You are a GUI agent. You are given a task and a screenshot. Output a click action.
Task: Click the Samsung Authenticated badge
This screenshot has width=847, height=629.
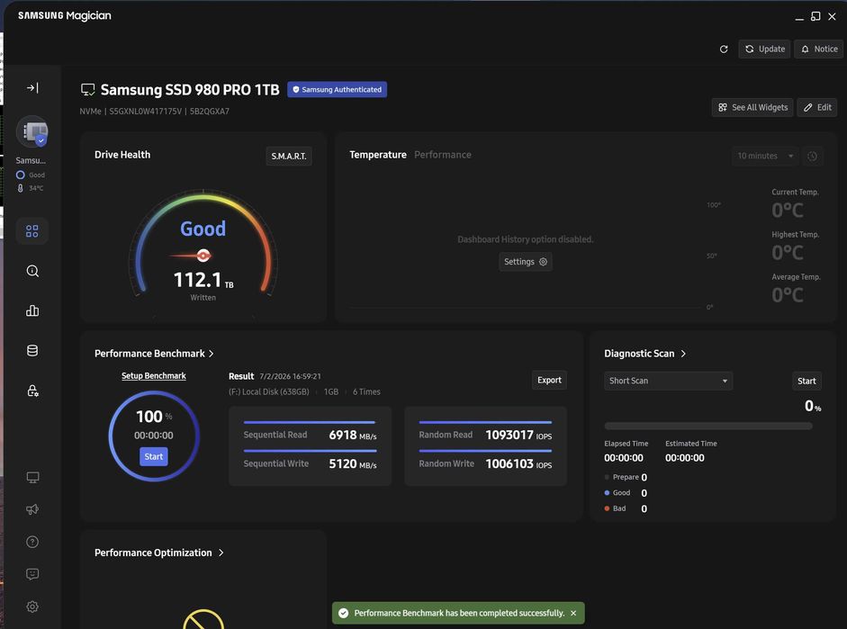[x=337, y=90]
